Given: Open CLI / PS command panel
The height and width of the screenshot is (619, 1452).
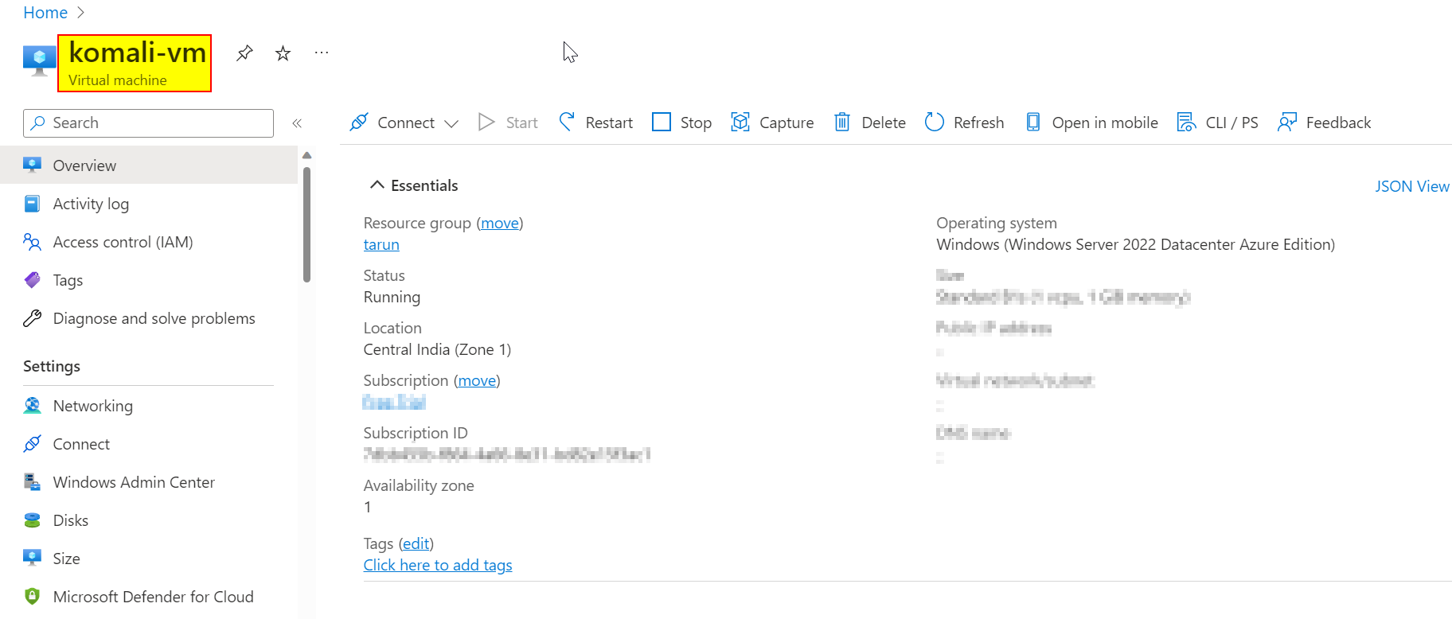Looking at the screenshot, I should (1218, 123).
